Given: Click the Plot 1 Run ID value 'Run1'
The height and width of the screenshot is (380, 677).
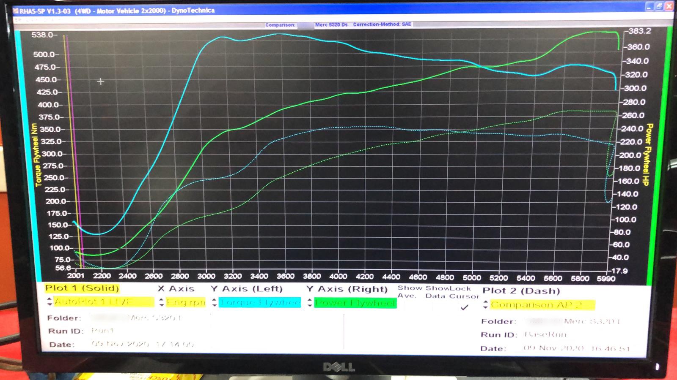Looking at the screenshot, I should [x=102, y=331].
